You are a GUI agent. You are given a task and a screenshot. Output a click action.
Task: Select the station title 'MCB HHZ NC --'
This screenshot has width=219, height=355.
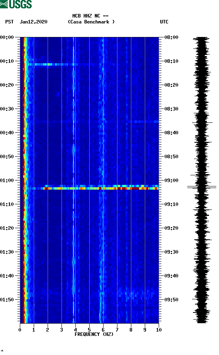tap(90, 16)
